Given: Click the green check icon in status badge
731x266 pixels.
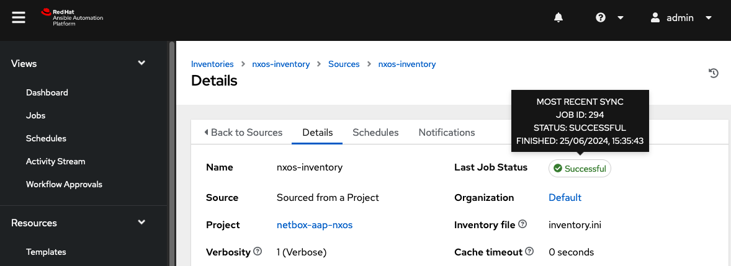Looking at the screenshot, I should pos(558,169).
